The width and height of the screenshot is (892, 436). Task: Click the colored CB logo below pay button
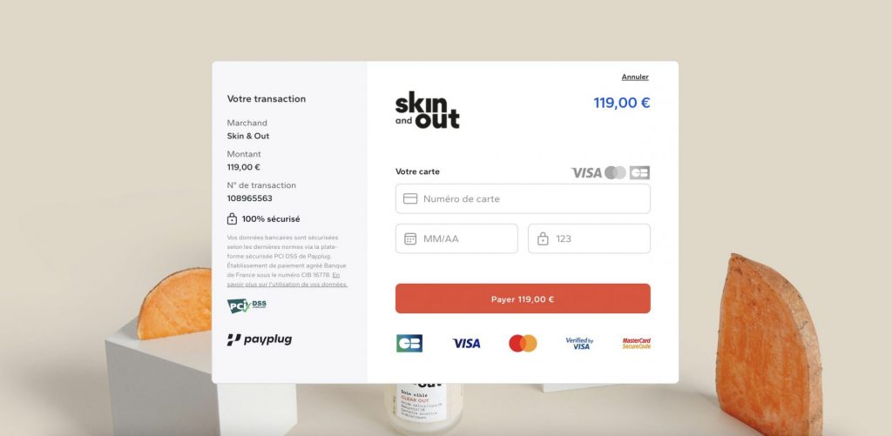(x=409, y=344)
